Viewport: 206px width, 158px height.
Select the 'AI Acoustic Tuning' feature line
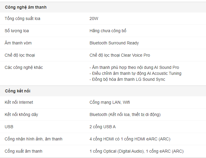tap(135, 73)
